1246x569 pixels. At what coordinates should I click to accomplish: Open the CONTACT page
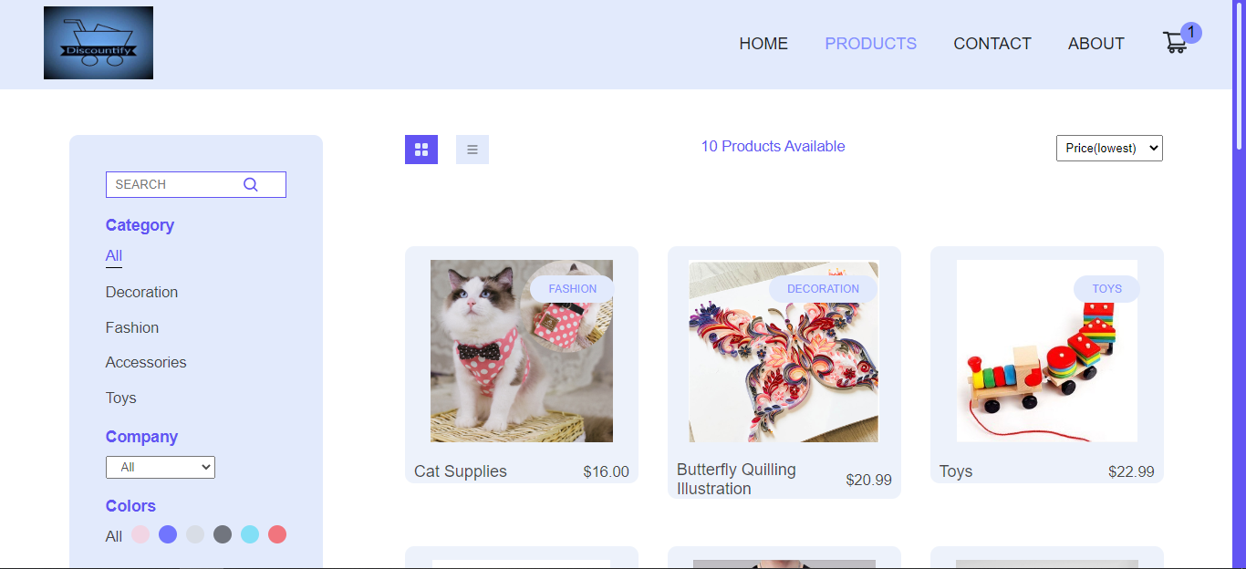[x=992, y=44]
